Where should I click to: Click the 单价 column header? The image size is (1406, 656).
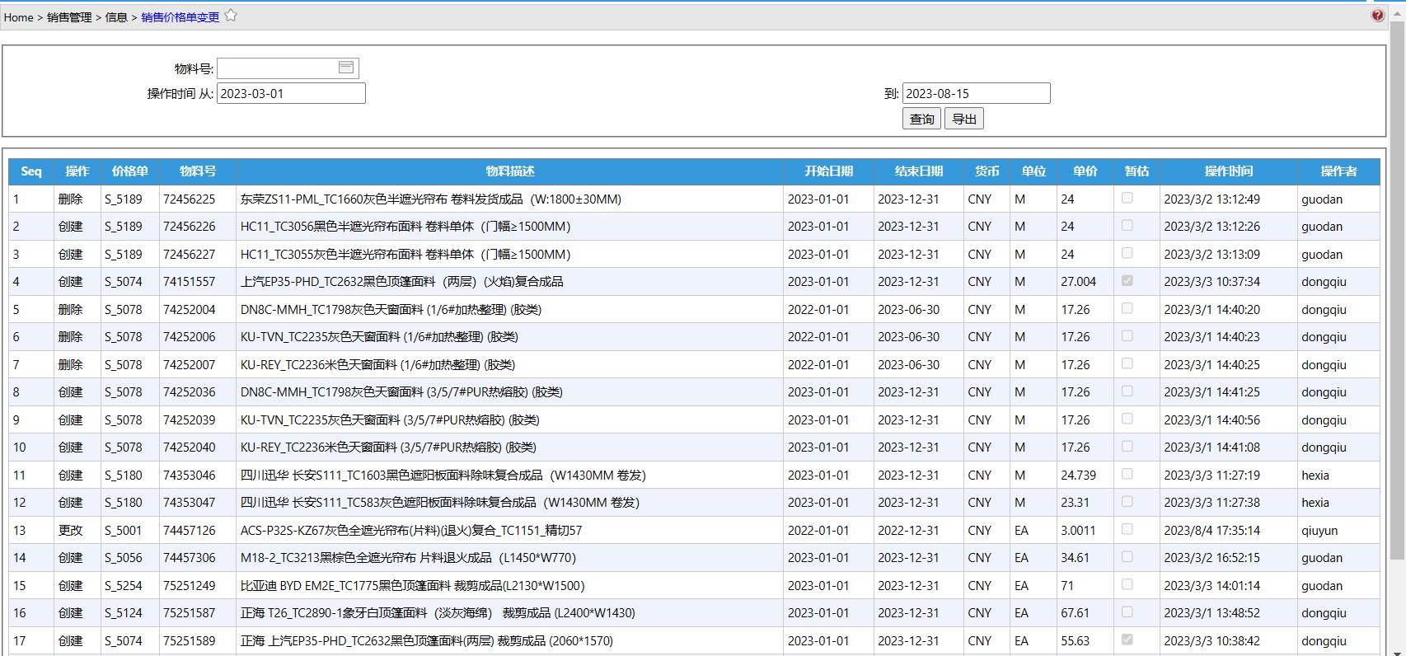click(x=1085, y=171)
